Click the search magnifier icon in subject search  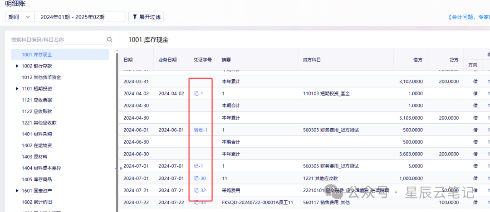(109, 40)
